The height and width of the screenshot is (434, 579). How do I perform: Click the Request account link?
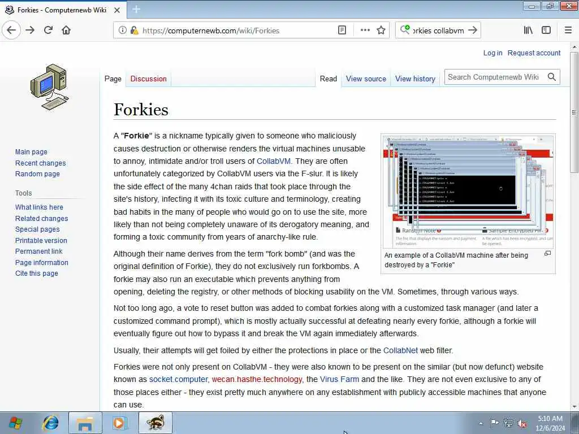534,53
